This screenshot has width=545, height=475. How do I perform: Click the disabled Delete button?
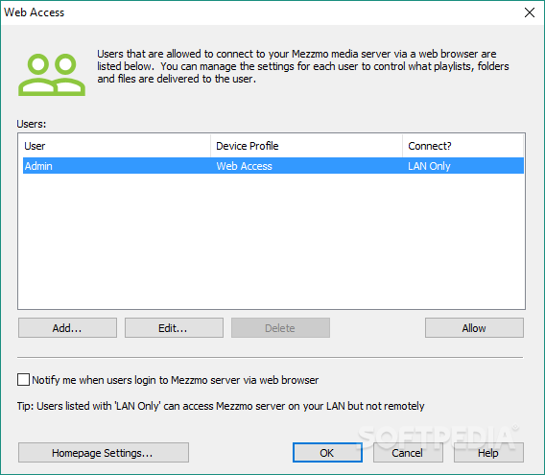pos(280,327)
